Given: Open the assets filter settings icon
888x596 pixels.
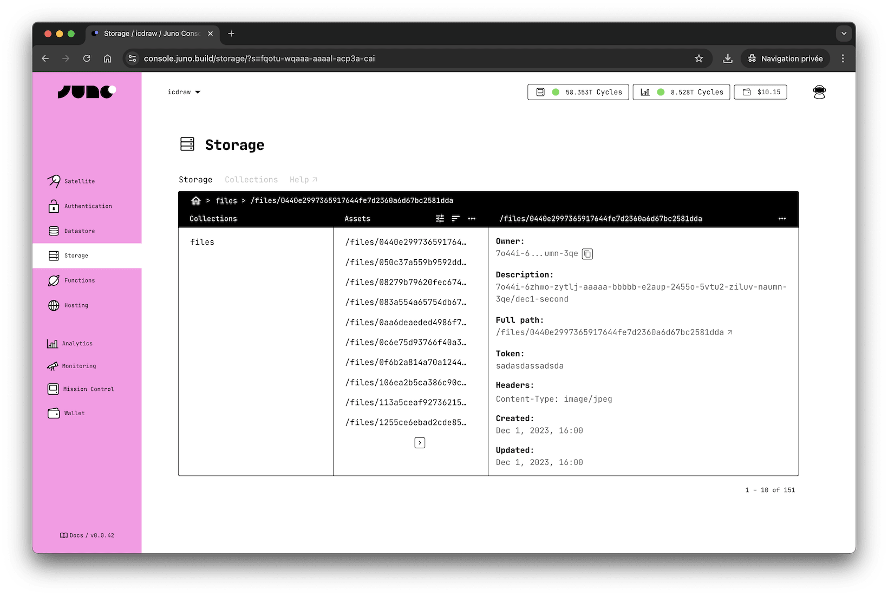Looking at the screenshot, I should (x=440, y=218).
